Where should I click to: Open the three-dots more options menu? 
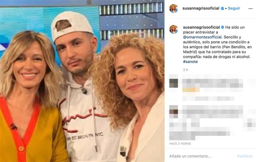[250, 9]
